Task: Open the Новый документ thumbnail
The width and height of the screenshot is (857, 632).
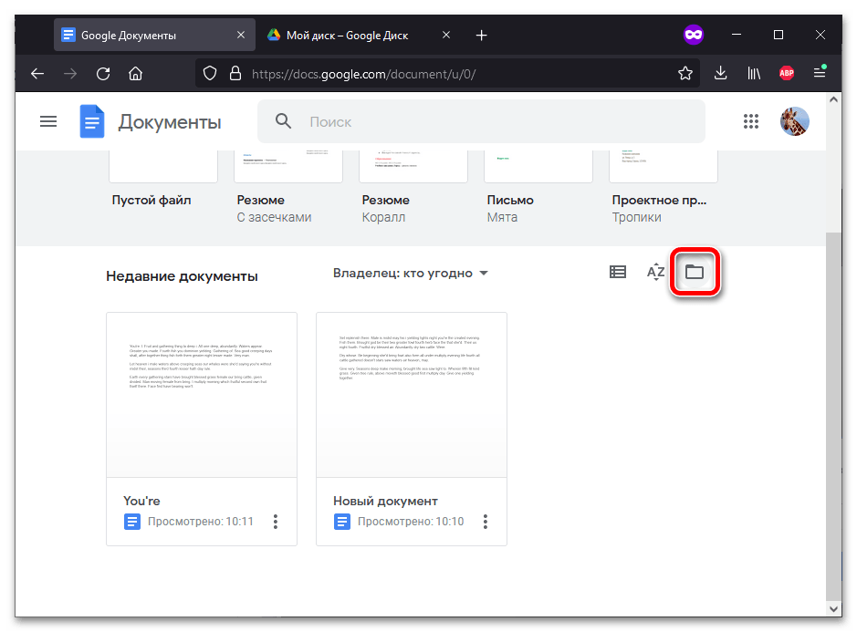Action: [x=412, y=395]
